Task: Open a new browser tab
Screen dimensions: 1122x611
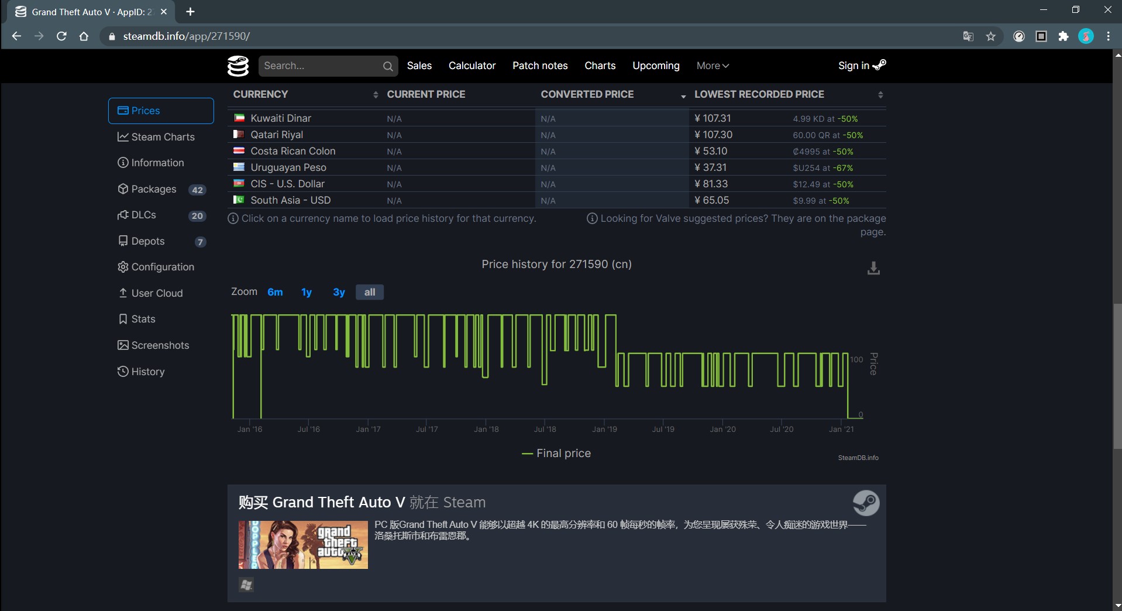Action: pyautogui.click(x=190, y=12)
